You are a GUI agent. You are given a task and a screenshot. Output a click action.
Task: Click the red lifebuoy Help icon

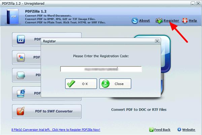(184, 21)
